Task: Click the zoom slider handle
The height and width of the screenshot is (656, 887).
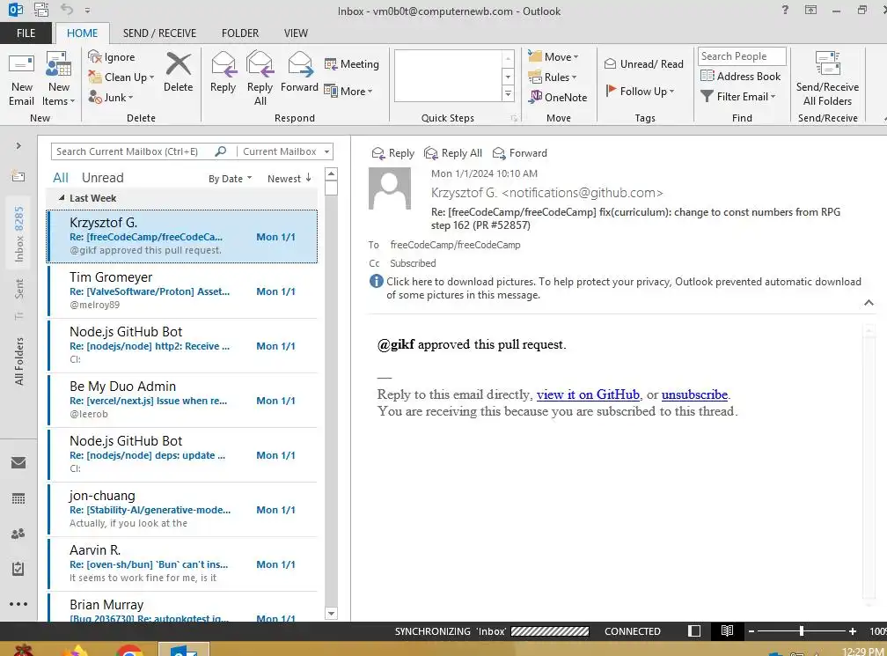Action: (802, 631)
